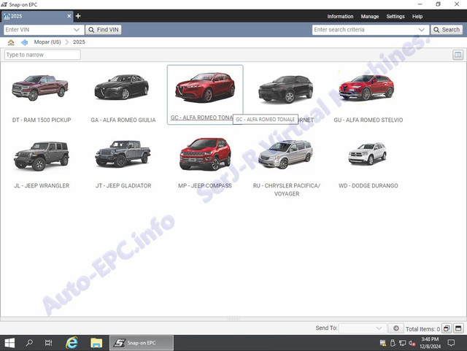
Task: Open the Windows Start menu
Action: coord(9,343)
